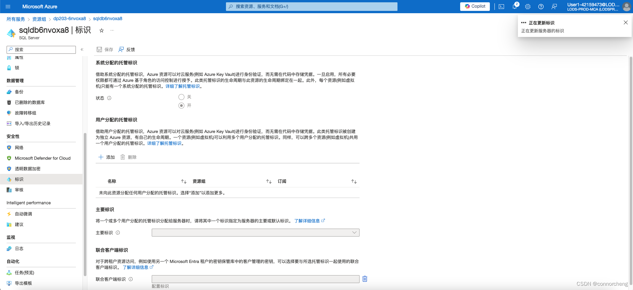Click Microsoft Azure home title
Viewport: 633px width, 290px height.
(40, 7)
